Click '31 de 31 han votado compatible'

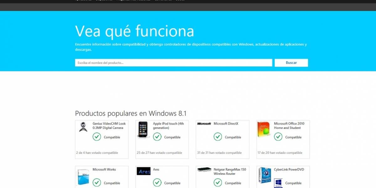pos(219,153)
